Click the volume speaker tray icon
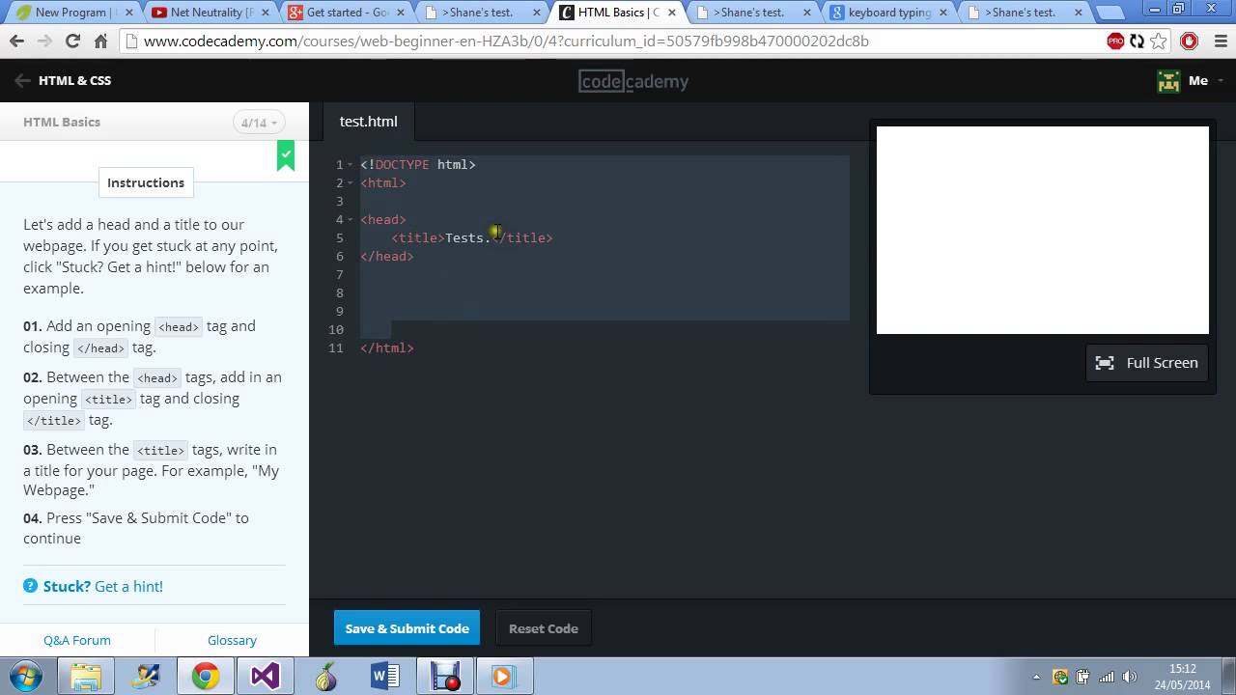Image resolution: width=1236 pixels, height=695 pixels. point(1130,677)
